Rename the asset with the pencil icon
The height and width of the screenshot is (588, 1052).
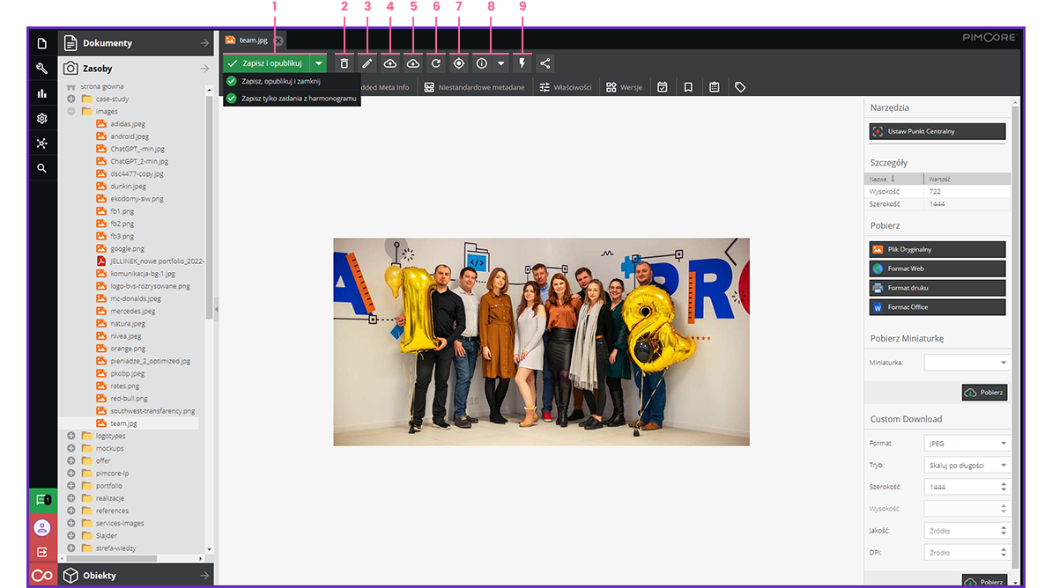[367, 62]
